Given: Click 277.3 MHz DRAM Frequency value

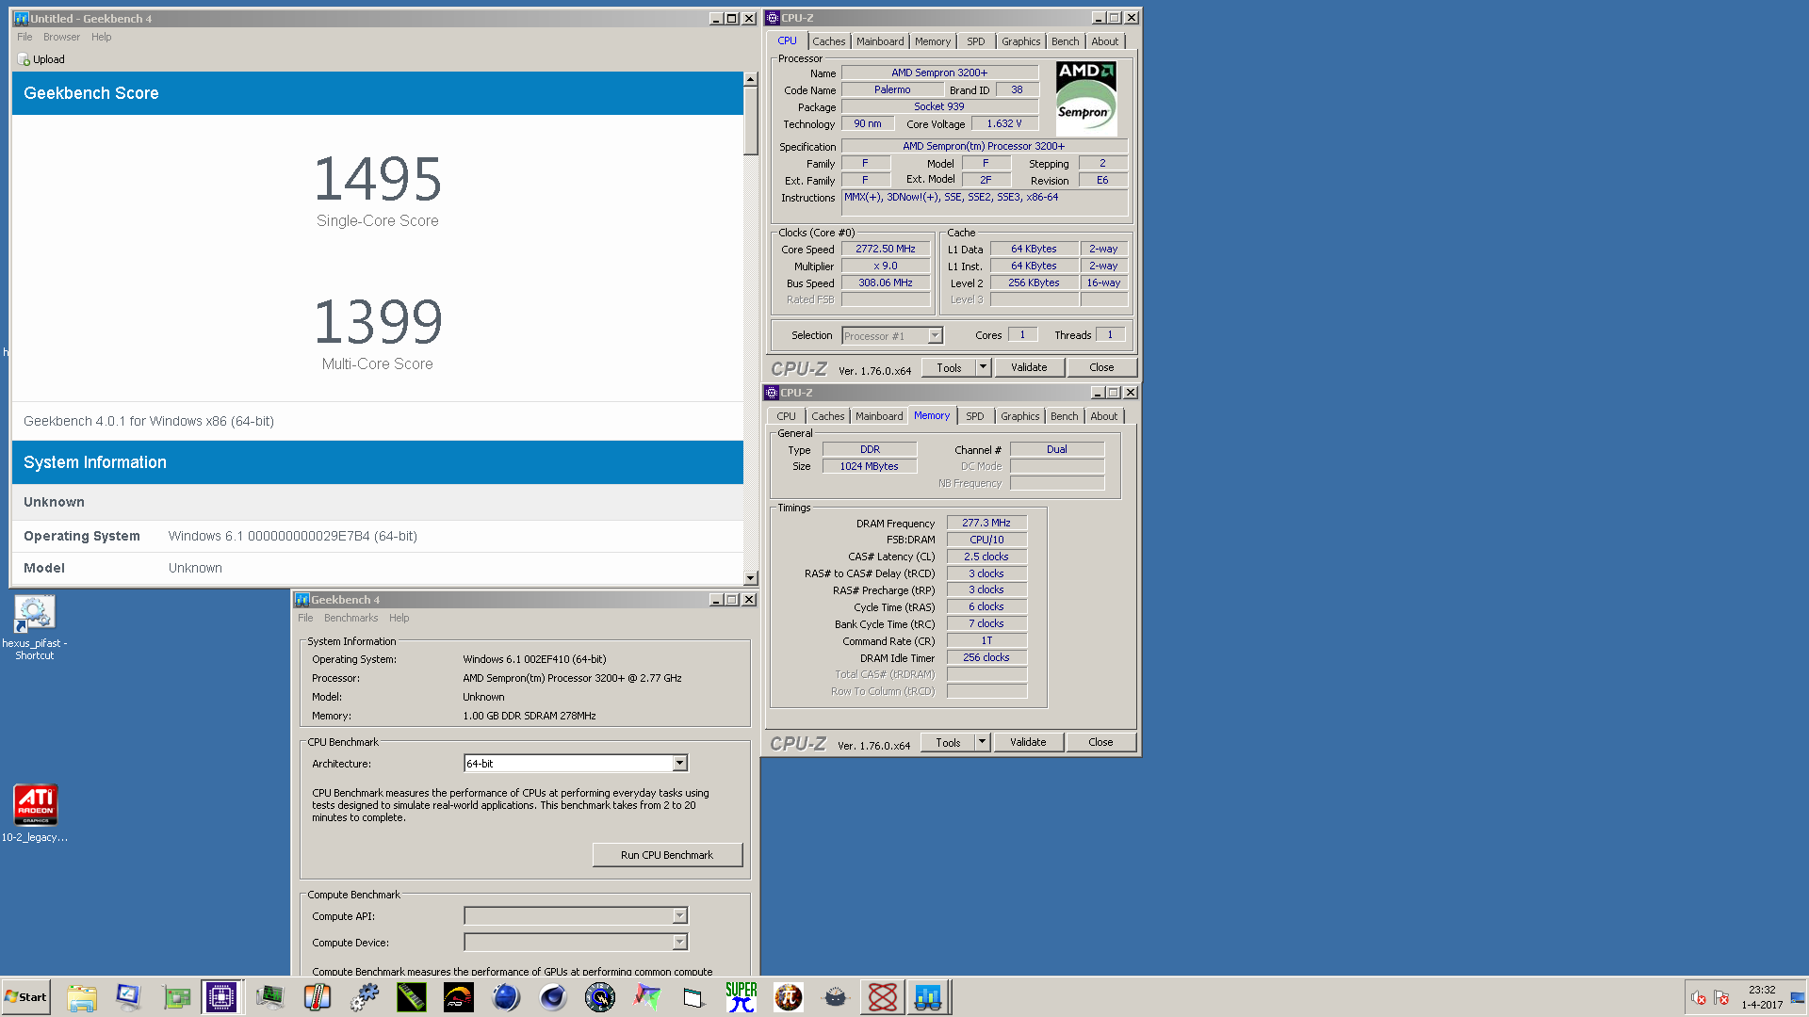Looking at the screenshot, I should (x=986, y=523).
